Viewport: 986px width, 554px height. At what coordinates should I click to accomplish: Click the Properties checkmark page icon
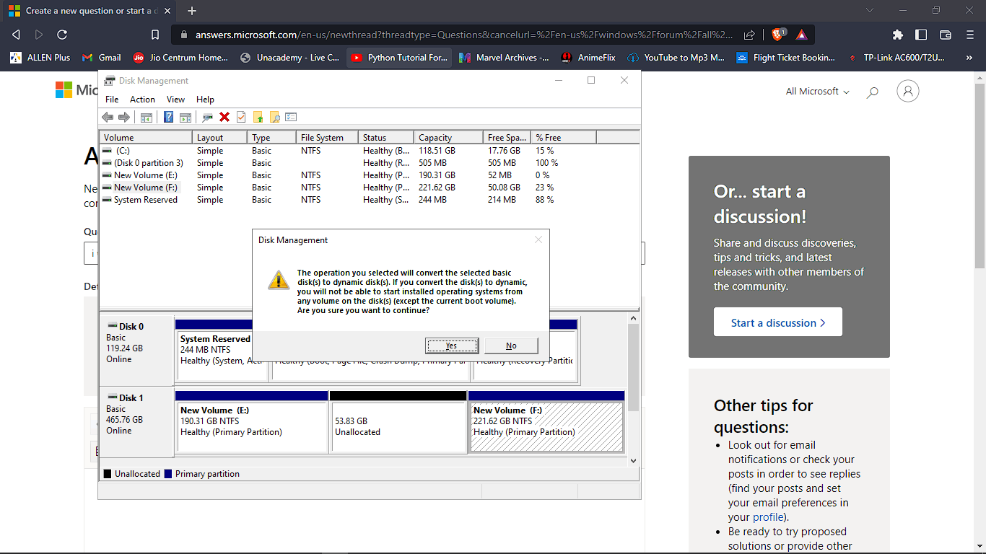coord(241,117)
